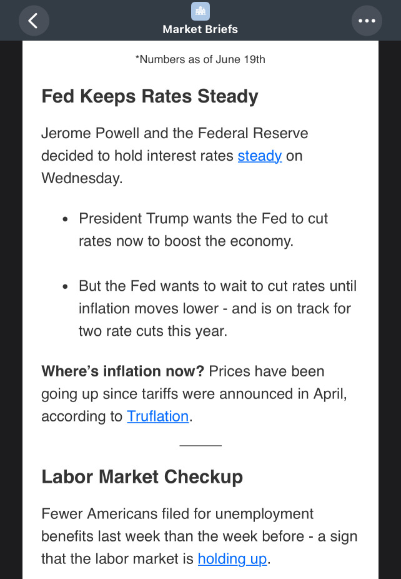Screen dimensions: 401x579
Task: Click the horizontal divider between sections
Action: (200, 446)
